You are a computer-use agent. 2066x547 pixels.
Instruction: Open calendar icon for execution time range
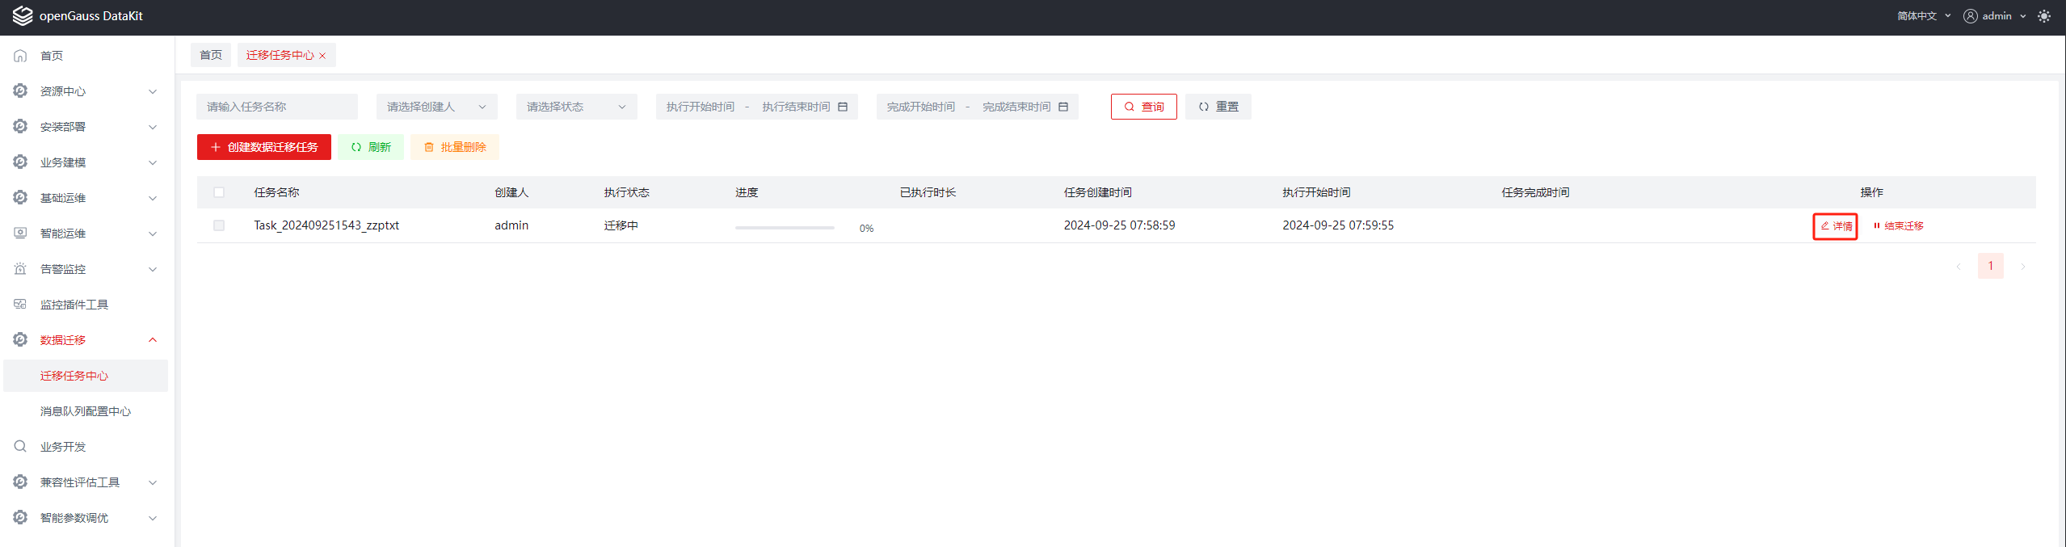pos(843,107)
